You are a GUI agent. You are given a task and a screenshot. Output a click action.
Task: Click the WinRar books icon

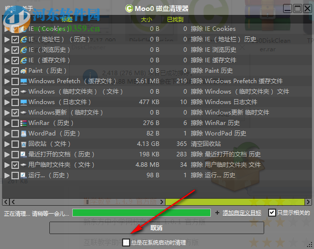tap(23, 123)
